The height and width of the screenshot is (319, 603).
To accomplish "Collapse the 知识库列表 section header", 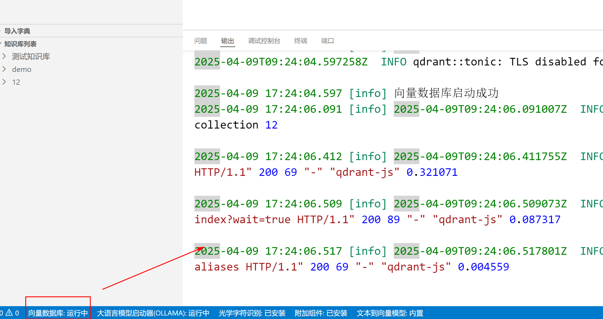I will tap(20, 44).
